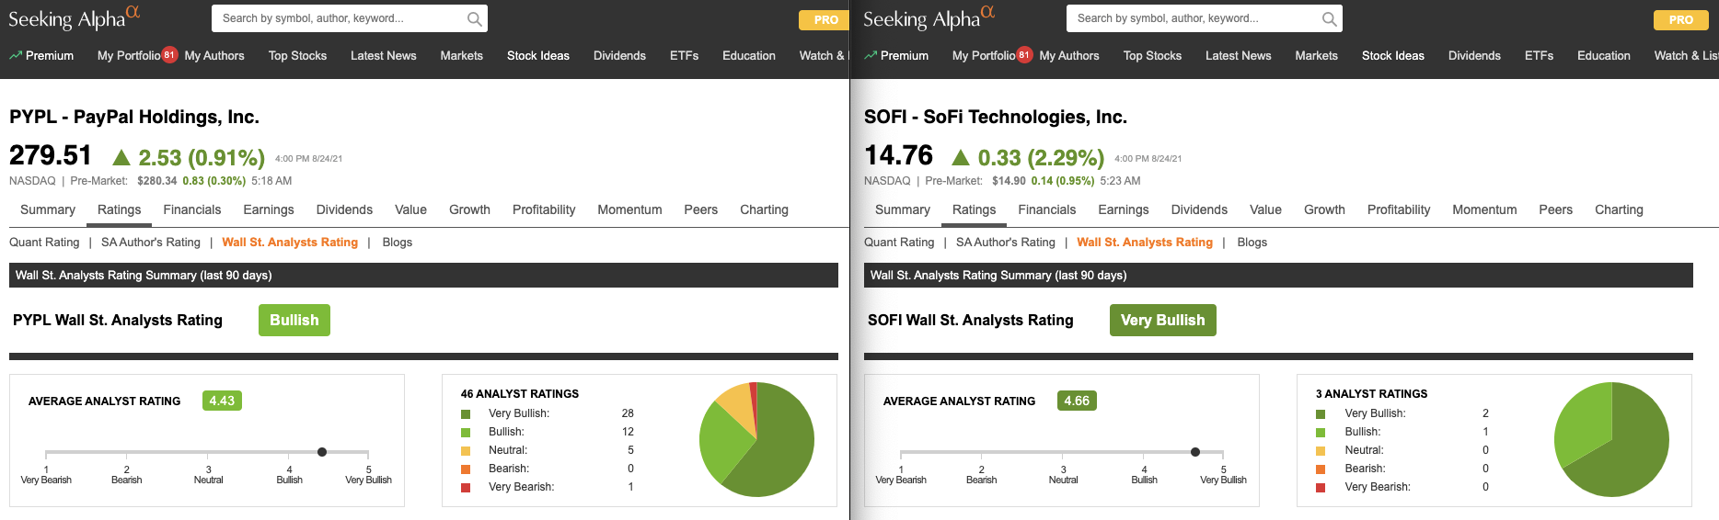Open ETFs menu in SOFI window
The width and height of the screenshot is (1719, 520).
(1539, 55)
